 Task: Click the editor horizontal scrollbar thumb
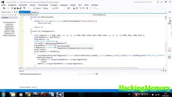tap(83, 68)
